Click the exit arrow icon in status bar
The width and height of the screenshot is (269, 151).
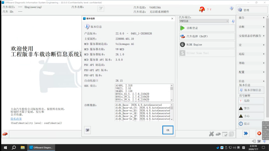tap(254, 141)
